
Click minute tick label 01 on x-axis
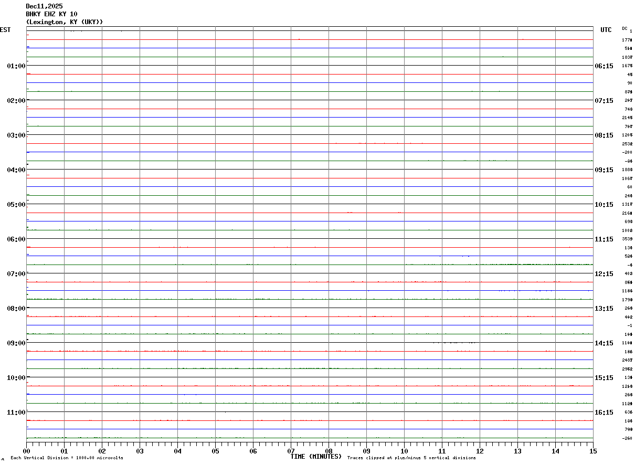coord(64,451)
